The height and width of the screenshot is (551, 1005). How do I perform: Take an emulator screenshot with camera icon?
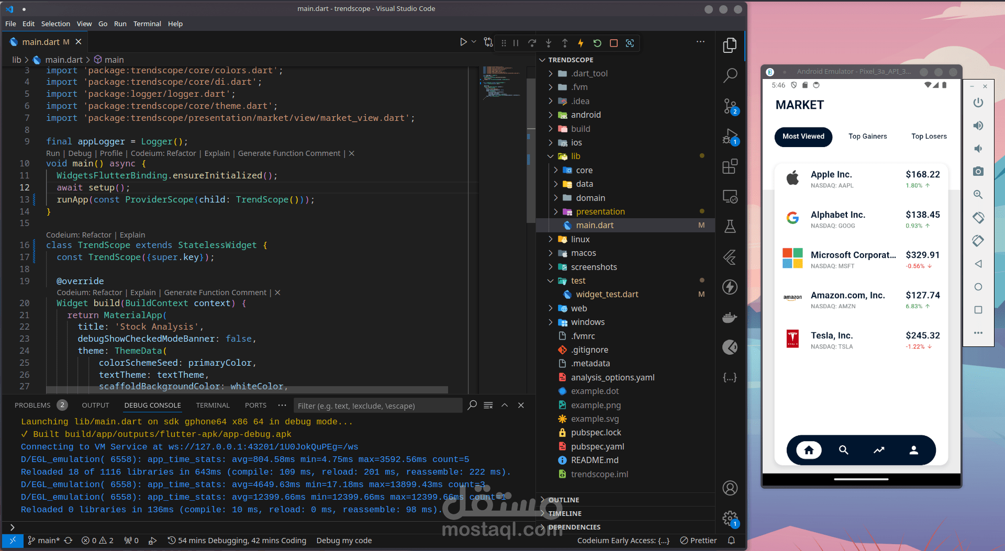(x=978, y=172)
